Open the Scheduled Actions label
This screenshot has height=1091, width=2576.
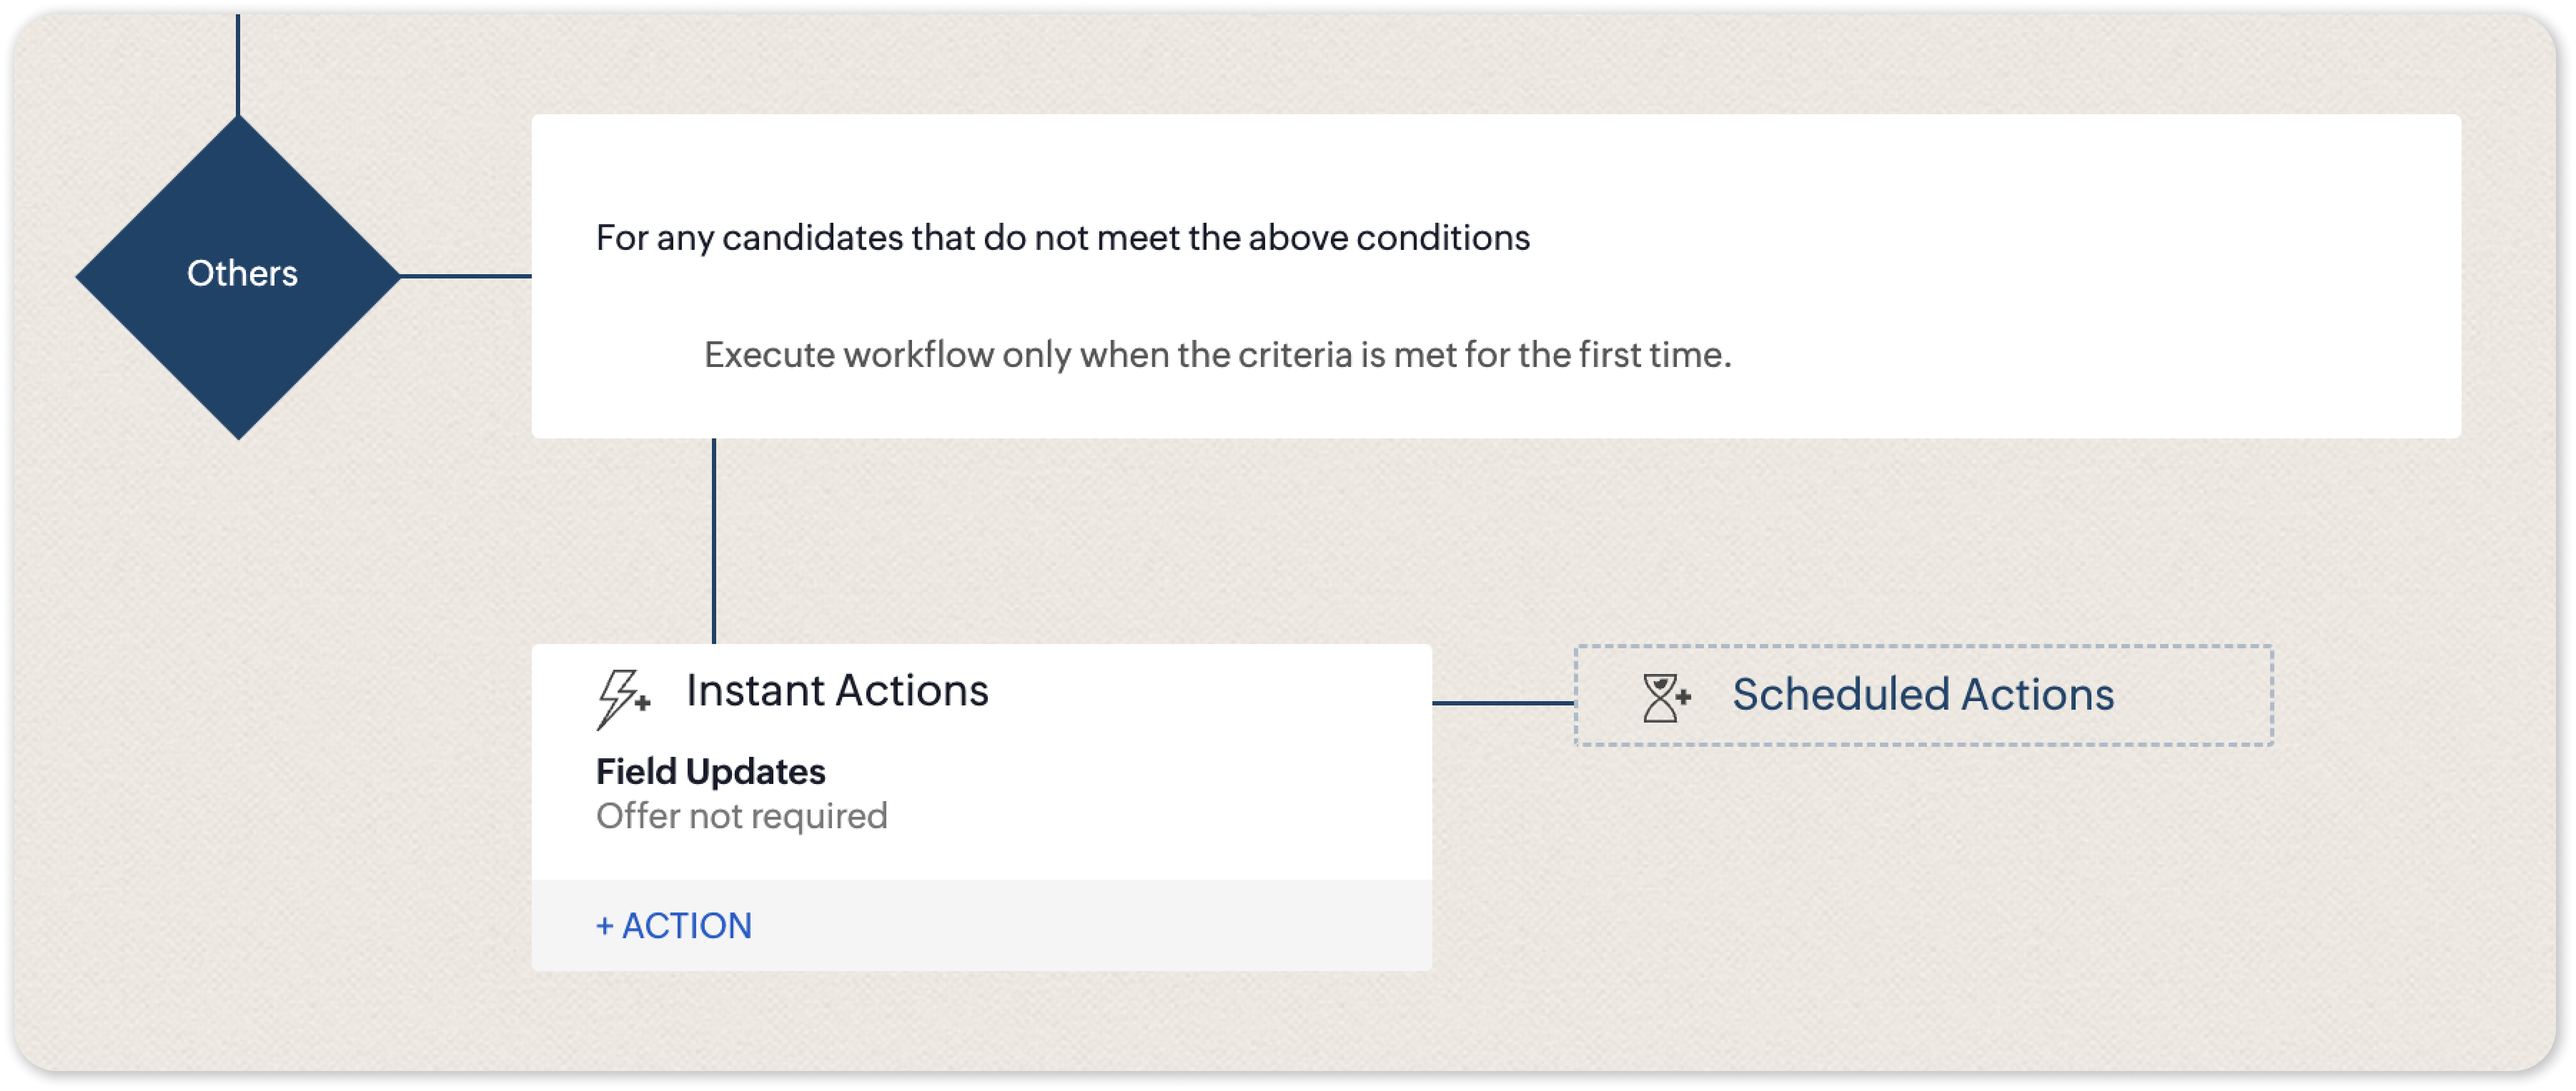point(1922,695)
